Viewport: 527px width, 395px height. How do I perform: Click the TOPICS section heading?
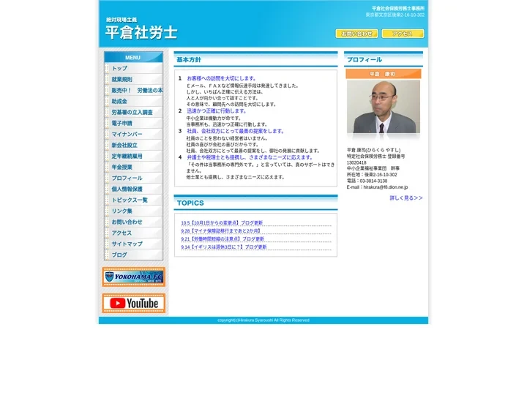tap(190, 203)
